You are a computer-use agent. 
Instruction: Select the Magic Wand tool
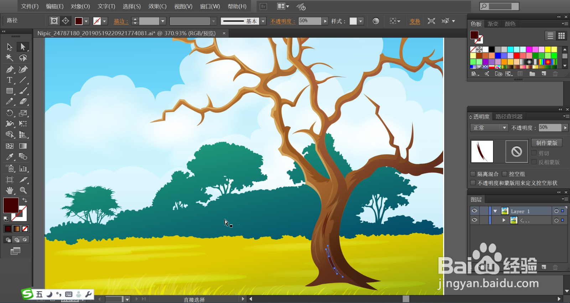click(10, 58)
